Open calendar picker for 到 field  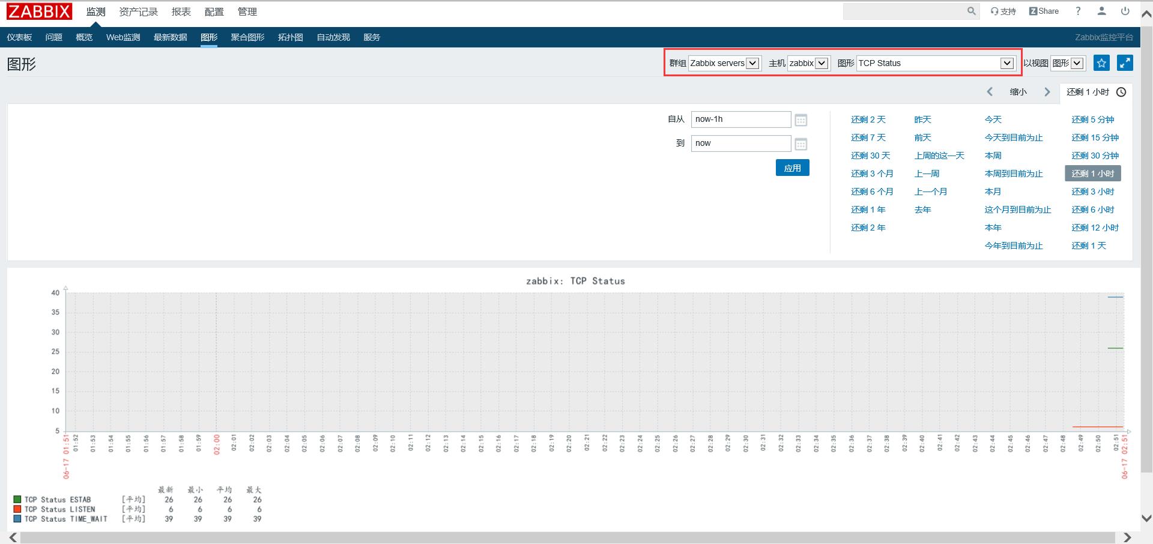click(801, 144)
